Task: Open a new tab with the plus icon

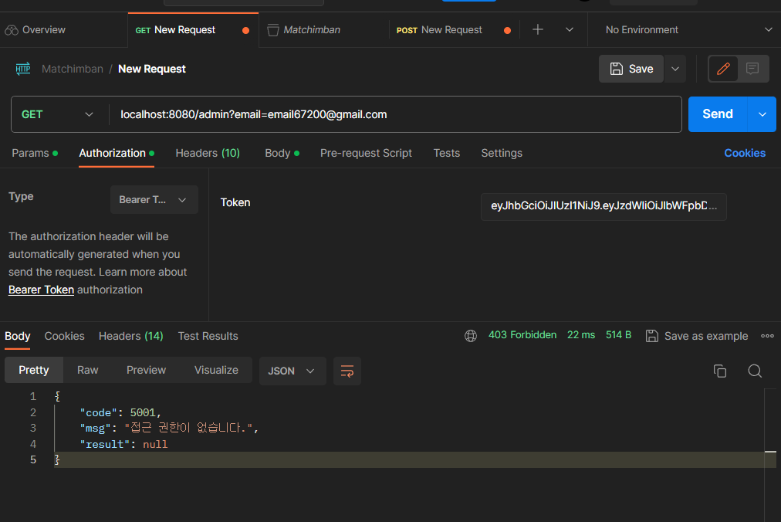Action: point(537,30)
